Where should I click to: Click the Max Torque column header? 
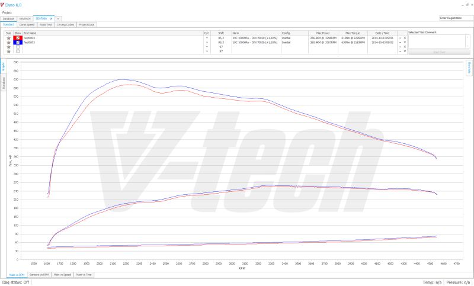coord(353,33)
